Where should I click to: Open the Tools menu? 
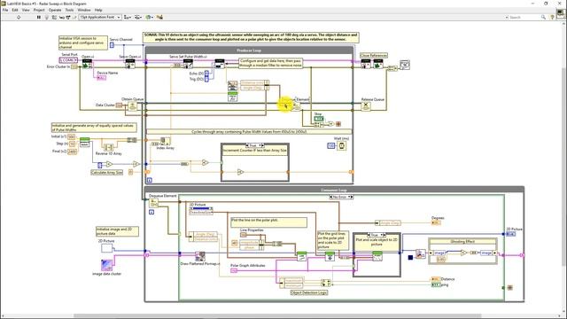[69, 10]
